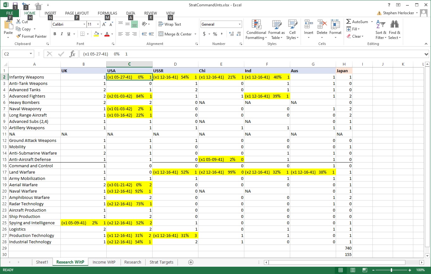431x274 pixels.
Task: Decrease decimal places
Action: (x=238, y=34)
